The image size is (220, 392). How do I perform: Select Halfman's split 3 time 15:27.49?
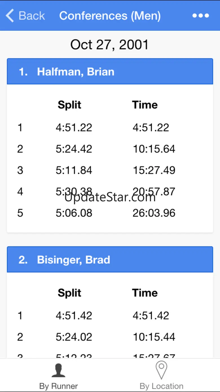pos(154,170)
